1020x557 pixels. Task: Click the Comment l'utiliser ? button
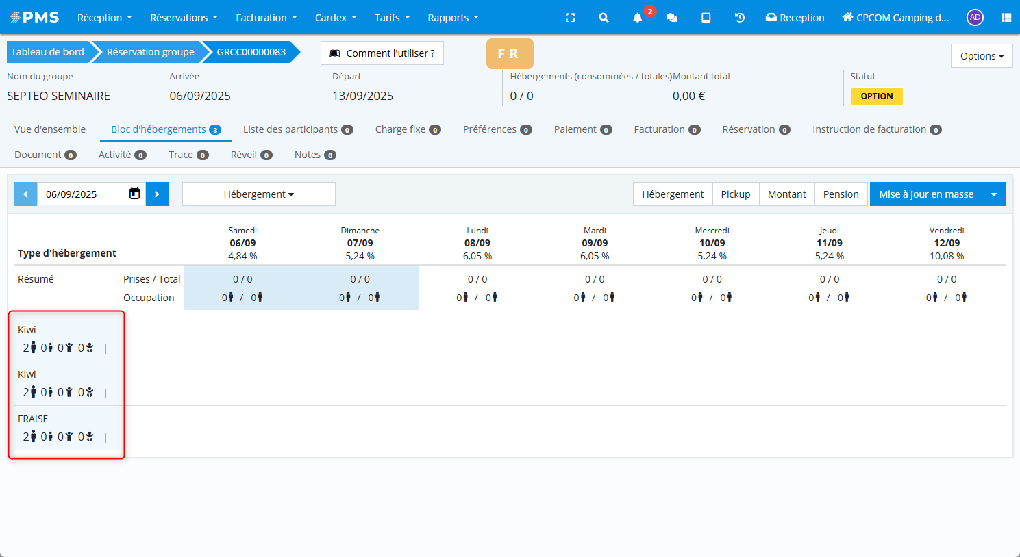point(382,53)
